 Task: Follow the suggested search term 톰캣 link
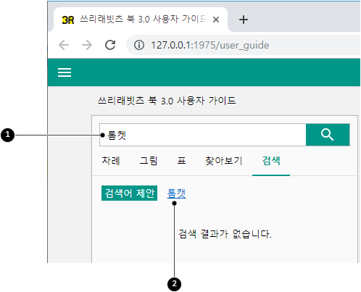[x=176, y=193]
